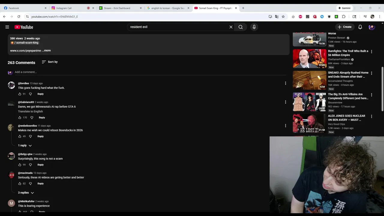This screenshot has height=216, width=384.
Task: Reply to the @bvrdiee comment
Action: (x=40, y=94)
